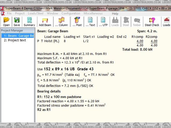Click the Loads icon beside UTP
Screen dimensions: 171x128
pos(115,21)
